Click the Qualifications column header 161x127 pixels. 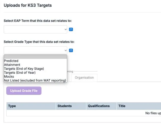101,106
